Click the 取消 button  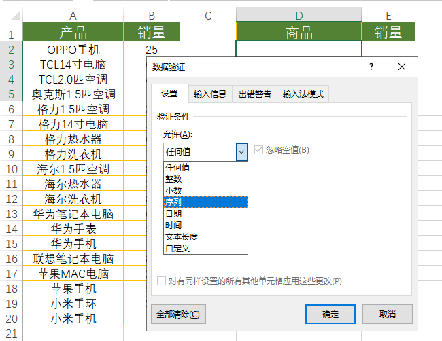388,314
